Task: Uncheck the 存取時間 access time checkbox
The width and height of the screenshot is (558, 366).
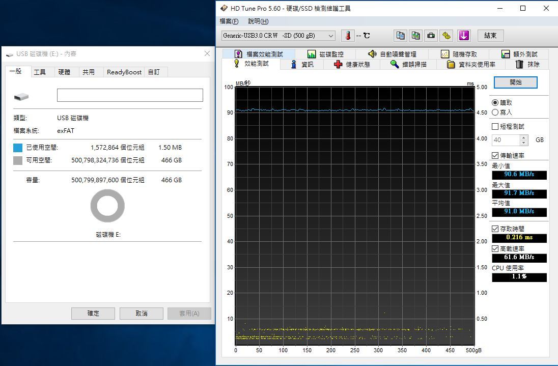Action: click(x=495, y=229)
